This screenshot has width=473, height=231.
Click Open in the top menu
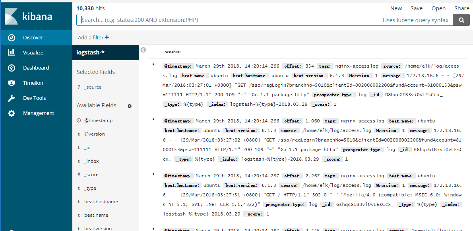coord(438,8)
